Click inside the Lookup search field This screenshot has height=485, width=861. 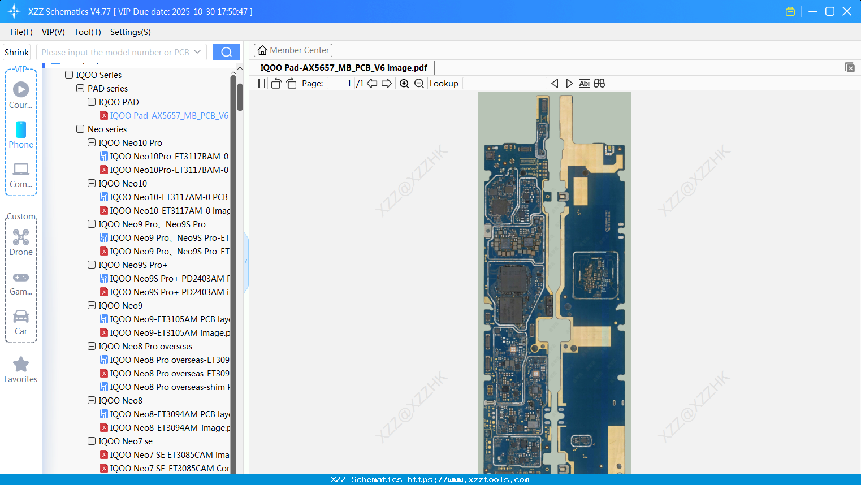point(505,83)
